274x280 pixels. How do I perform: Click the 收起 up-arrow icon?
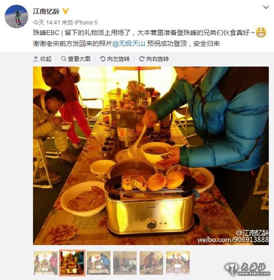pos(36,59)
